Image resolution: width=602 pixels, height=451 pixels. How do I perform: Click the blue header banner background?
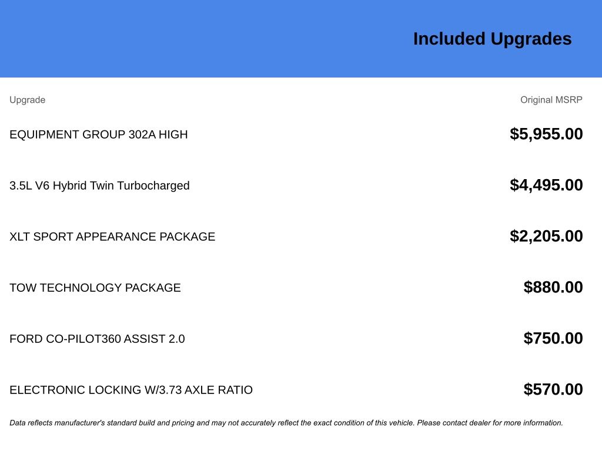176,39
